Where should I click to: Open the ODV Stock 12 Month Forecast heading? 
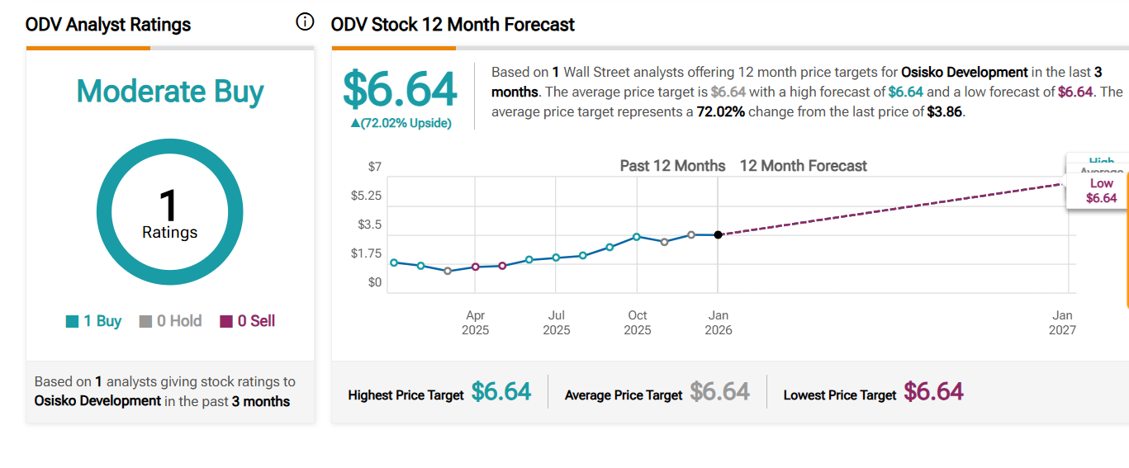point(453,25)
